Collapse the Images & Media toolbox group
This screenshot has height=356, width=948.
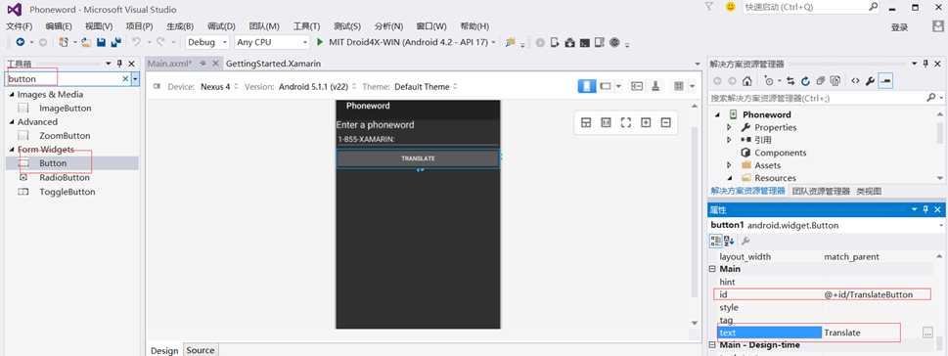point(12,95)
